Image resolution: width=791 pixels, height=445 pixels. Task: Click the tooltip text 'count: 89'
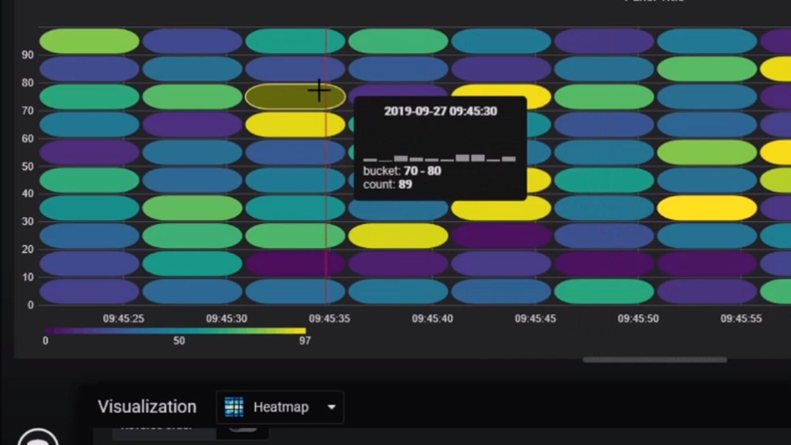(x=387, y=184)
